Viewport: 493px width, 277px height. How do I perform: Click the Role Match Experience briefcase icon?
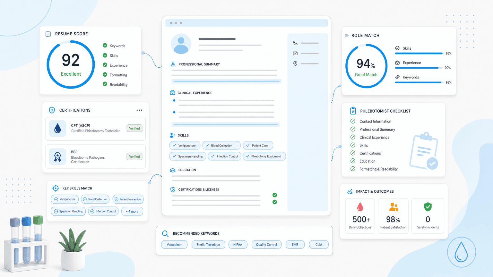pos(397,63)
